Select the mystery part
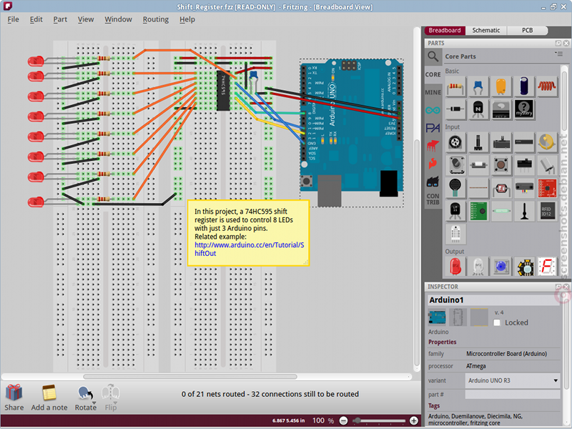The image size is (572, 429). [524, 109]
